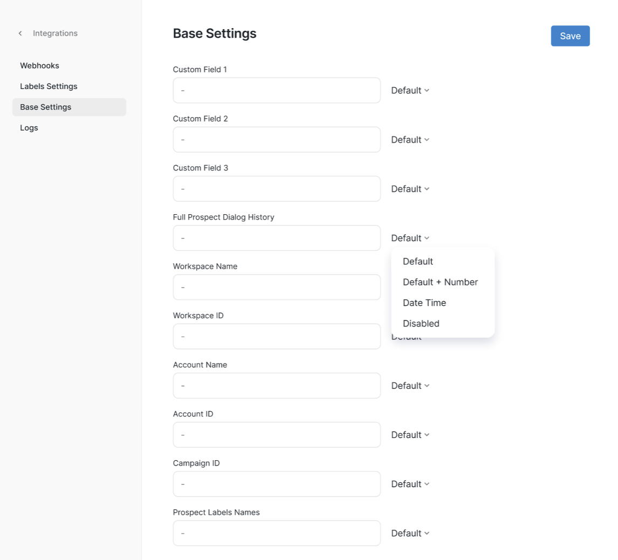The width and height of the screenshot is (618, 560).
Task: Open the Account Name type dropdown
Action: click(x=410, y=386)
